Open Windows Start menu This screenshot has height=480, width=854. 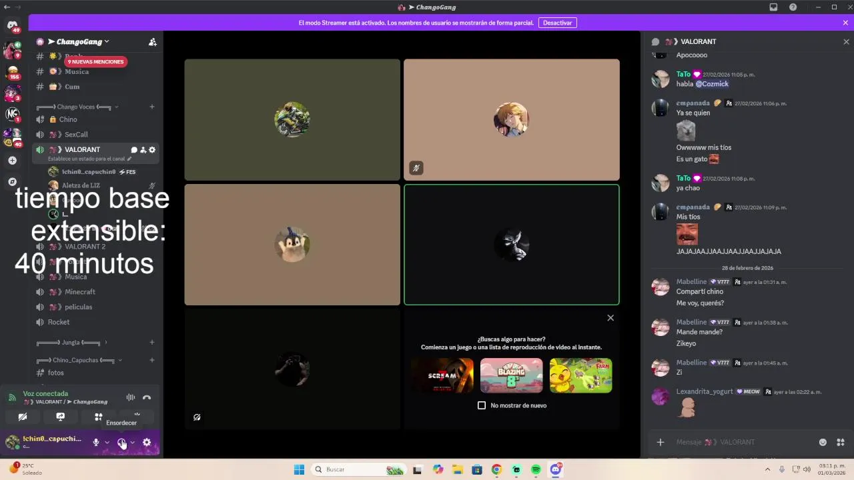(x=299, y=469)
